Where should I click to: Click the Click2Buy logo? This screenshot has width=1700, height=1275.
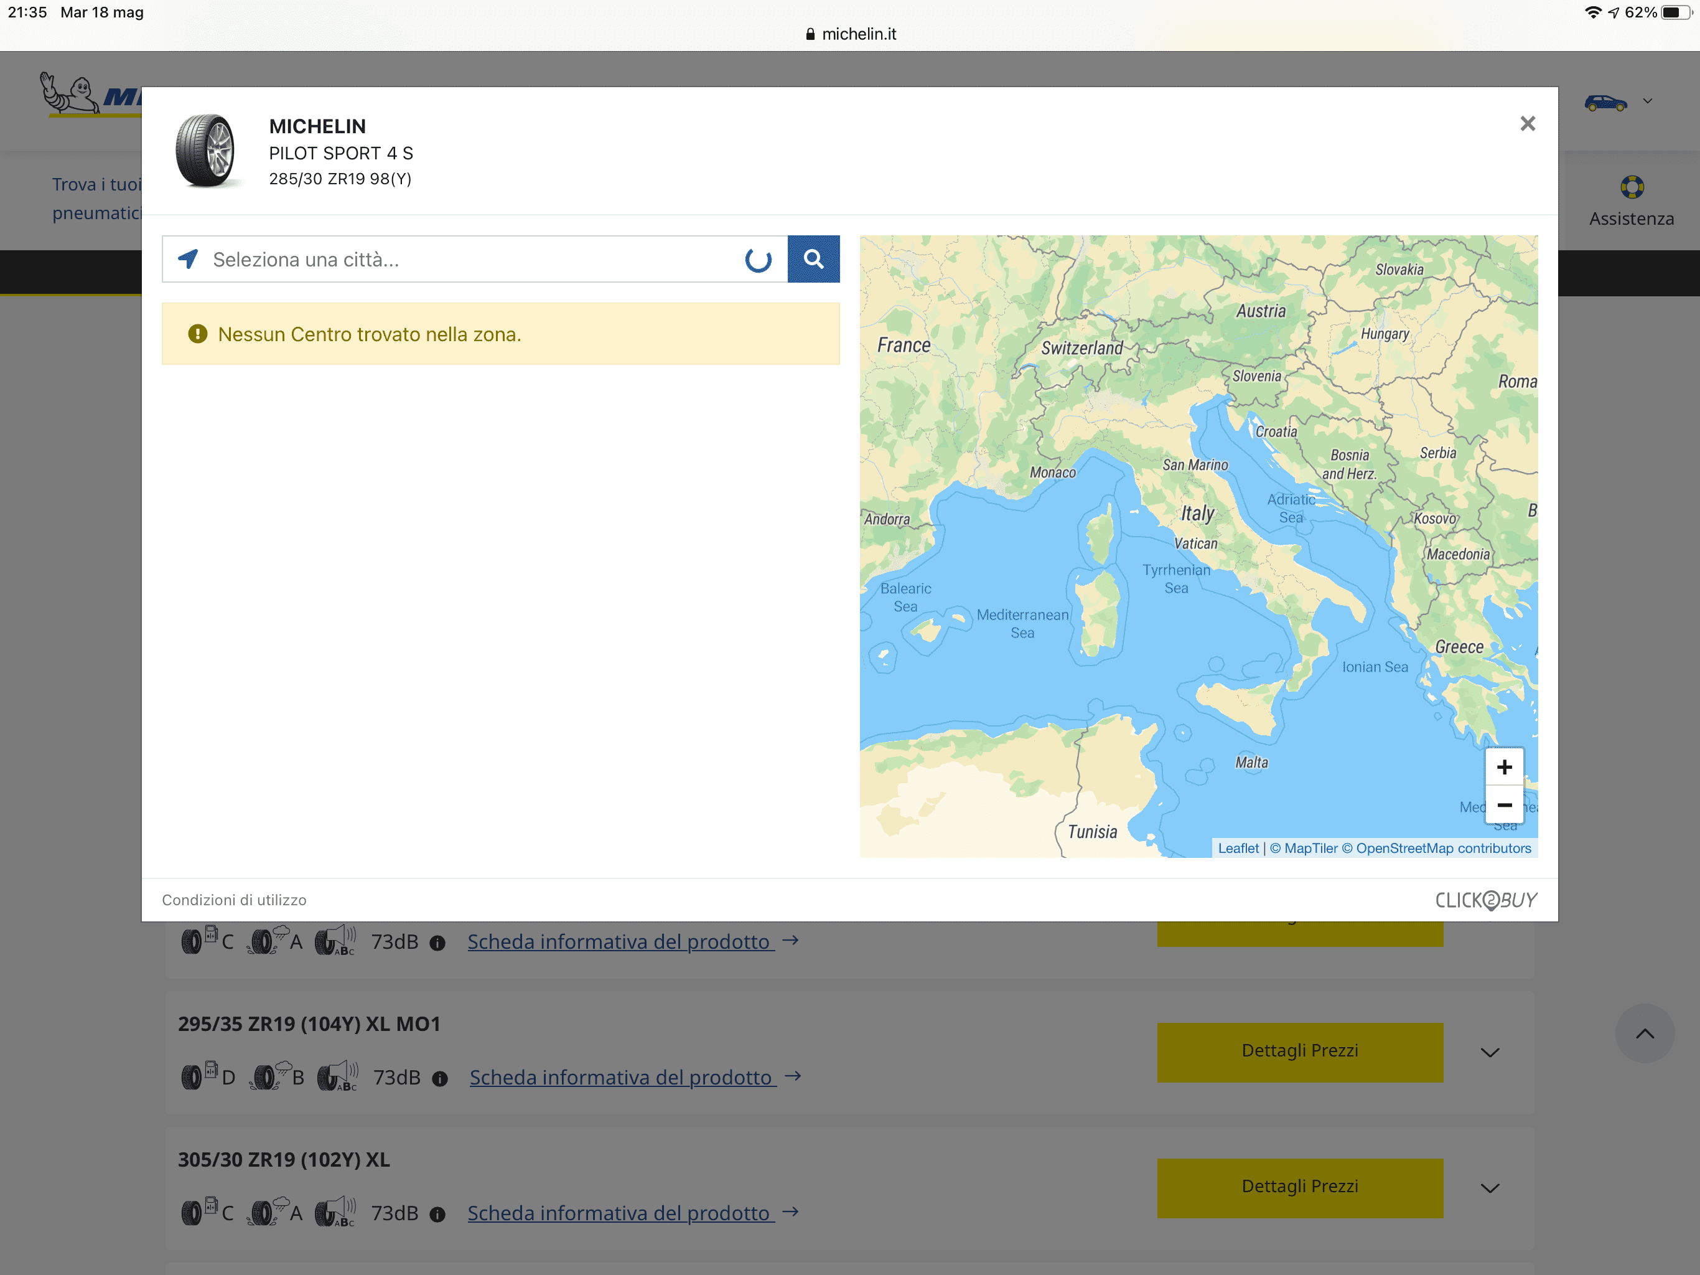coord(1485,900)
